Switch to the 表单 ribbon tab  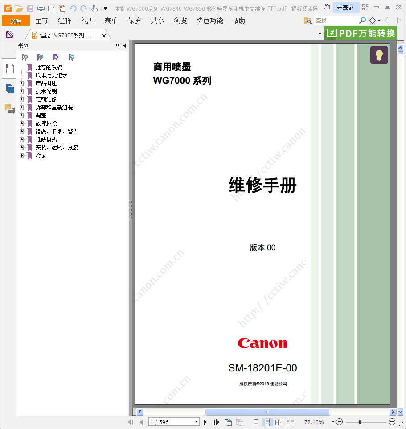coord(111,21)
